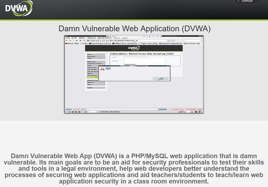
Task: Click the paragraph starting 'Damn Vulnerable Web App'
Action: pyautogui.click(x=134, y=169)
